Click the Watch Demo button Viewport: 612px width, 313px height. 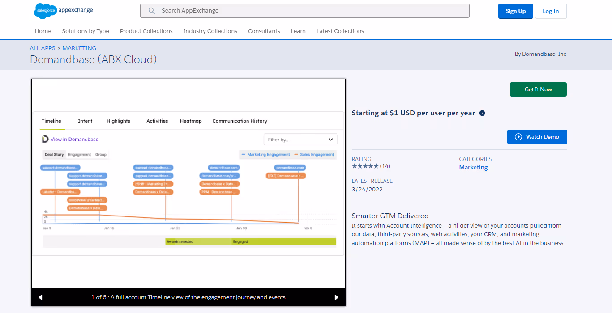(537, 137)
